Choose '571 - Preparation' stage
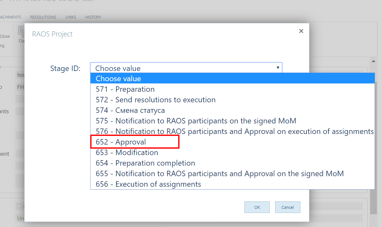 (x=232, y=89)
